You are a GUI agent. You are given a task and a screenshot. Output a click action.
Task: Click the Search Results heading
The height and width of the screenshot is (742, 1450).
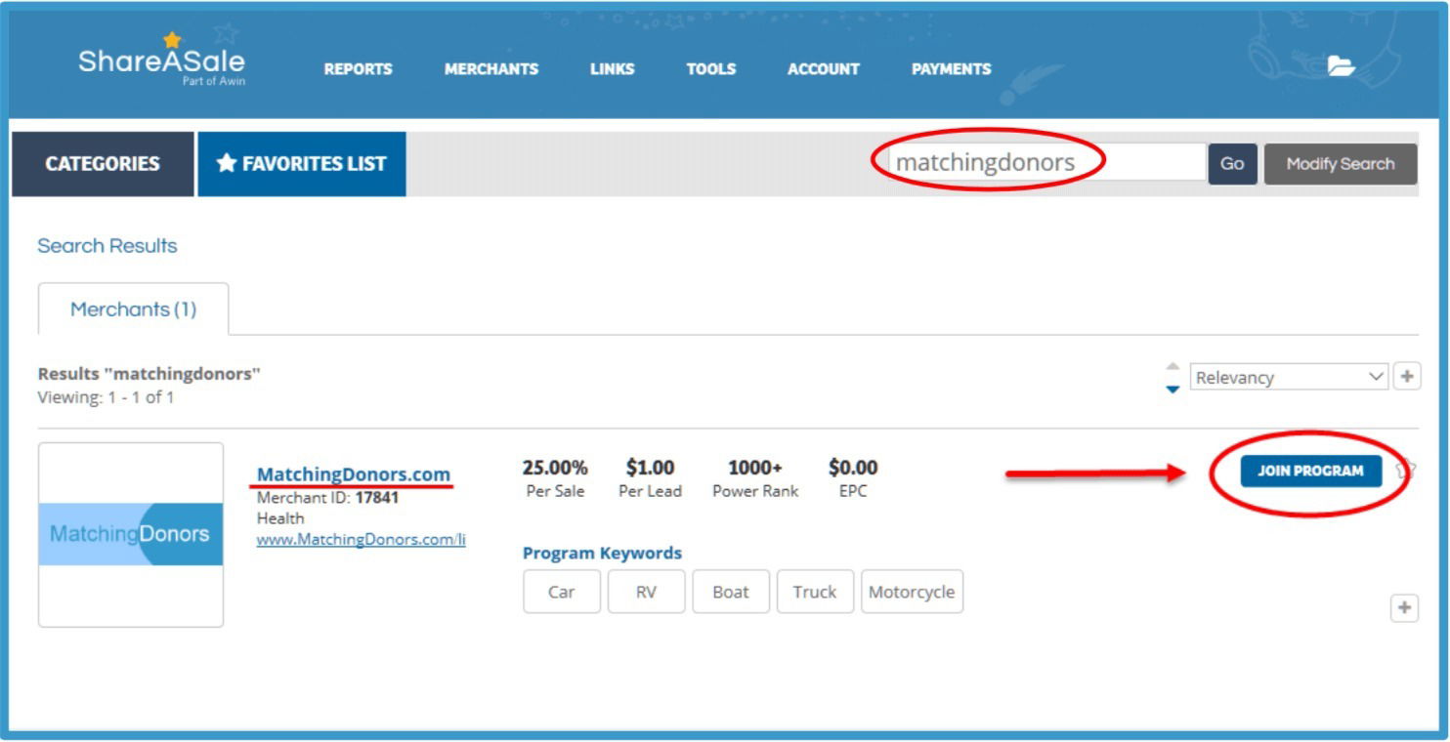tap(107, 246)
